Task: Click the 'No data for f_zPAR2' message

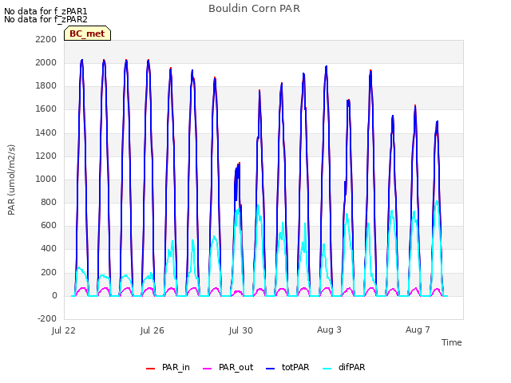Action: pyautogui.click(x=46, y=19)
